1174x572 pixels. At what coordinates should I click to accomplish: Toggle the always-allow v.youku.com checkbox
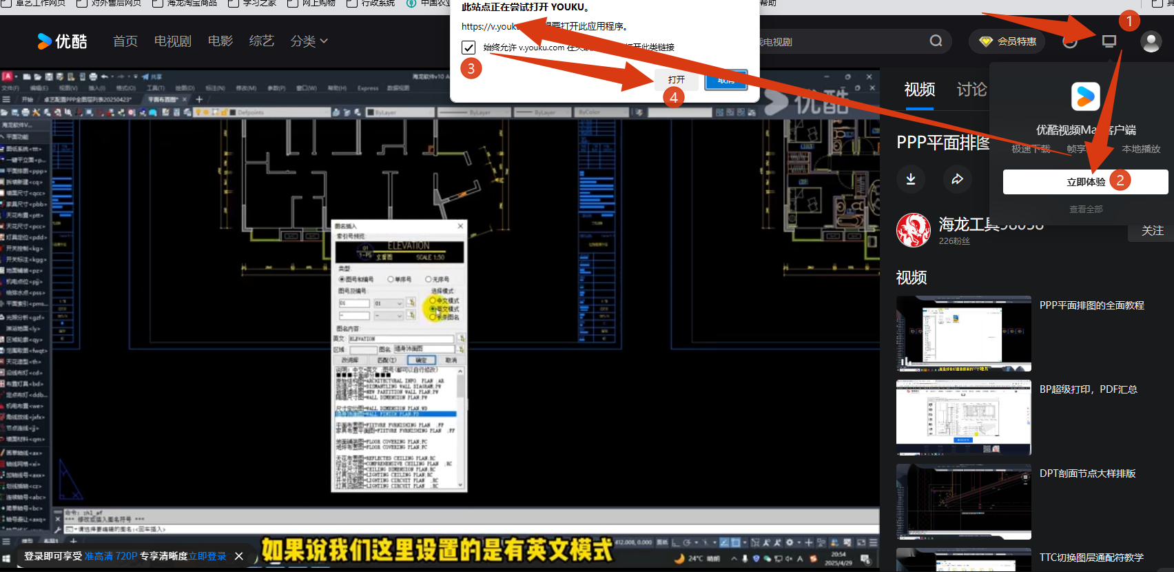click(468, 48)
